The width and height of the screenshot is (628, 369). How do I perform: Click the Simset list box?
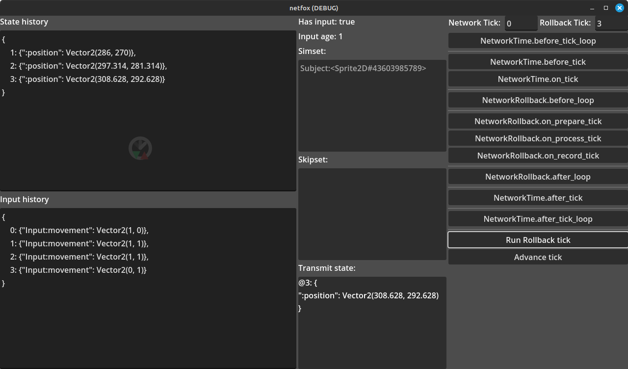372,105
